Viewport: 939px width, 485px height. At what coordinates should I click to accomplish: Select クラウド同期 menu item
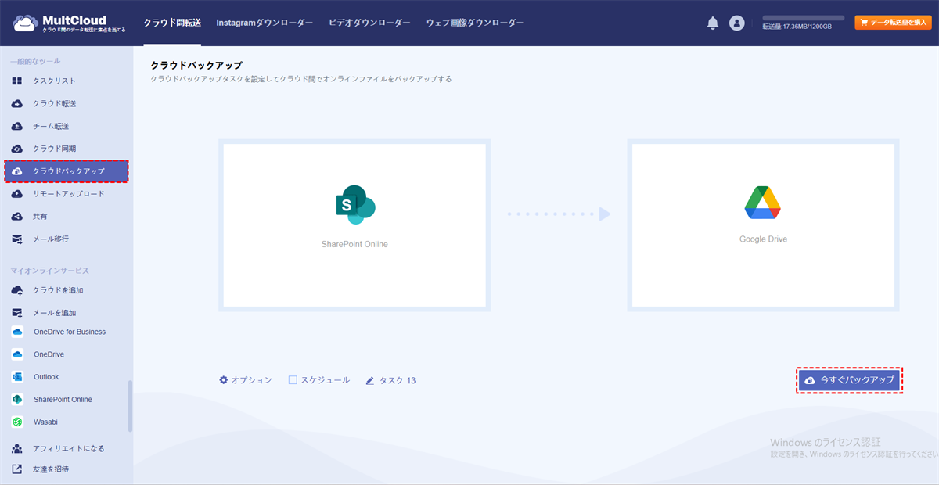click(55, 149)
